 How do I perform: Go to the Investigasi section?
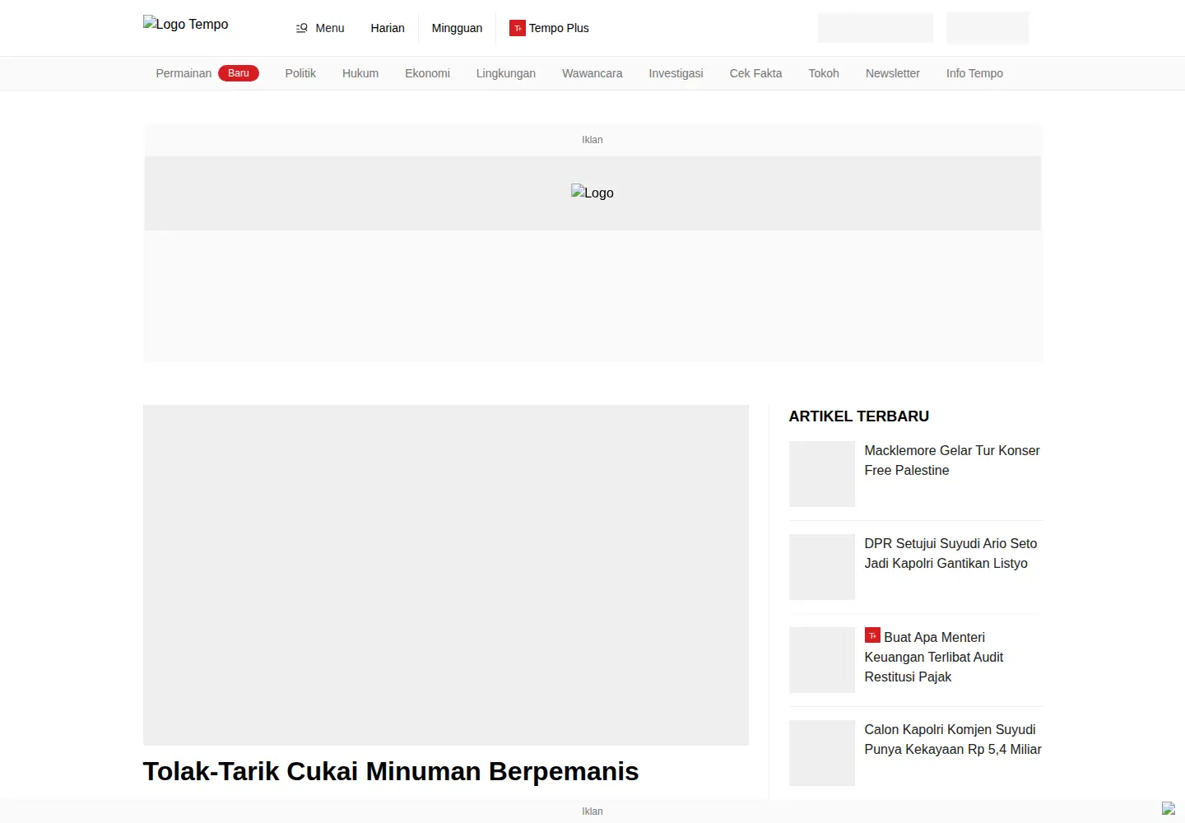[x=676, y=73]
